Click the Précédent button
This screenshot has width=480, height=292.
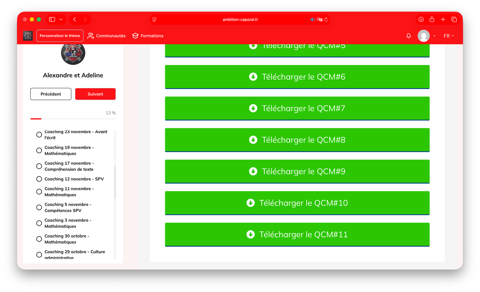pyautogui.click(x=51, y=94)
